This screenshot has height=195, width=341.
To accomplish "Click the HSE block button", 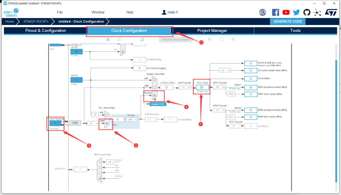I will pyautogui.click(x=75, y=123).
